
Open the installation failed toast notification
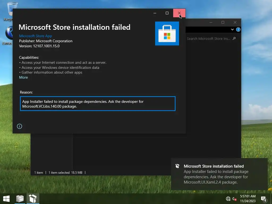[219, 174]
